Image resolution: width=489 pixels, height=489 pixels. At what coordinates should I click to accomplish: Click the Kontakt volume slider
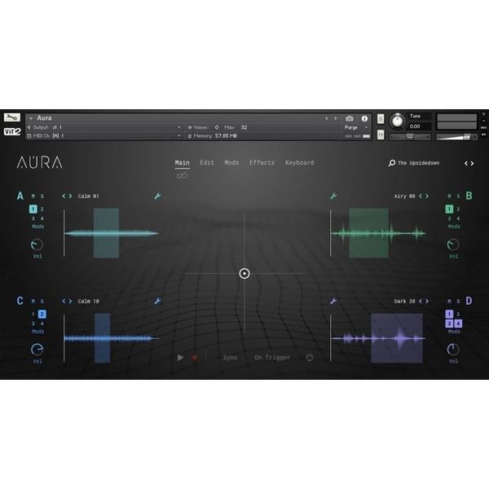[x=457, y=137]
